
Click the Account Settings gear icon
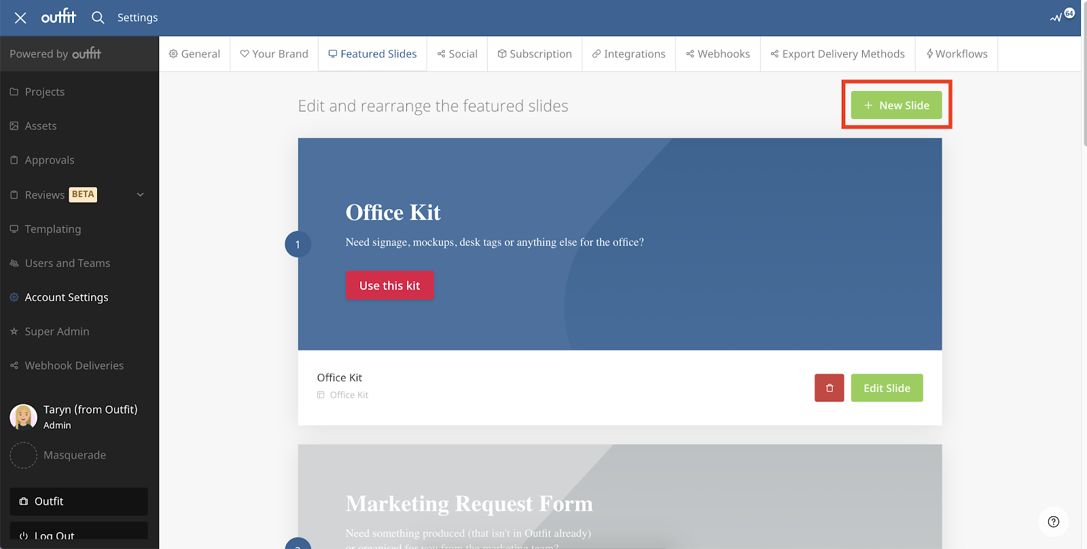click(x=14, y=297)
